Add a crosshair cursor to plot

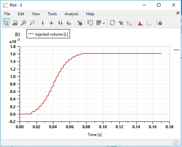coord(51,23)
